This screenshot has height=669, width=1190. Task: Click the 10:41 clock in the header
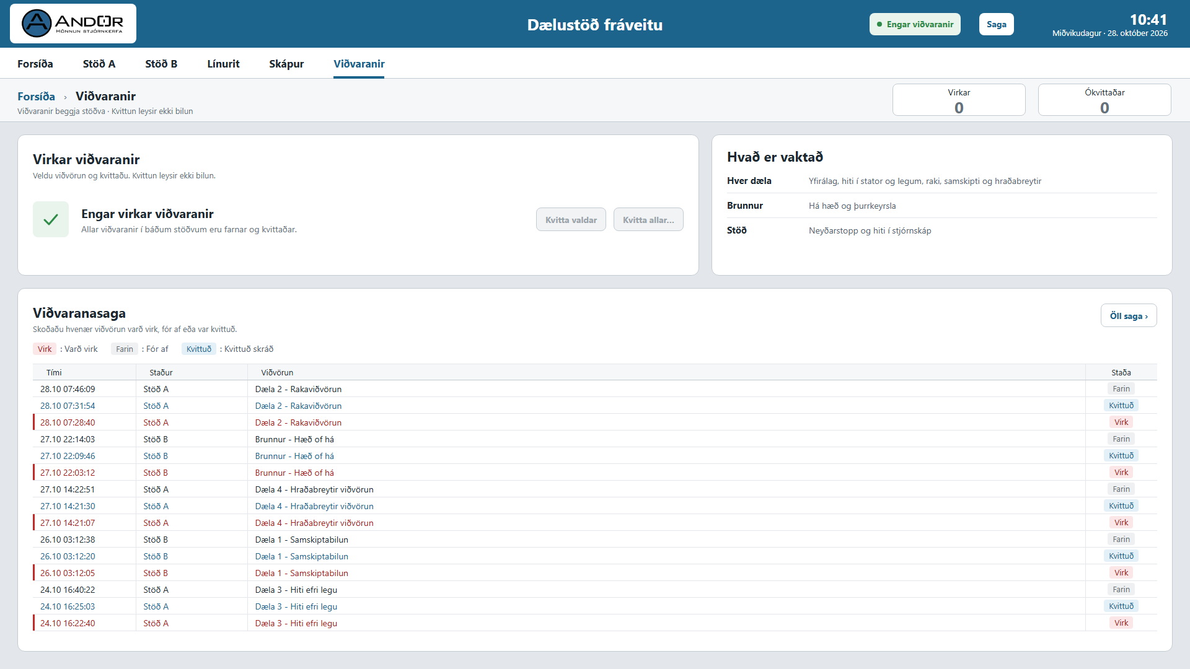pyautogui.click(x=1148, y=19)
